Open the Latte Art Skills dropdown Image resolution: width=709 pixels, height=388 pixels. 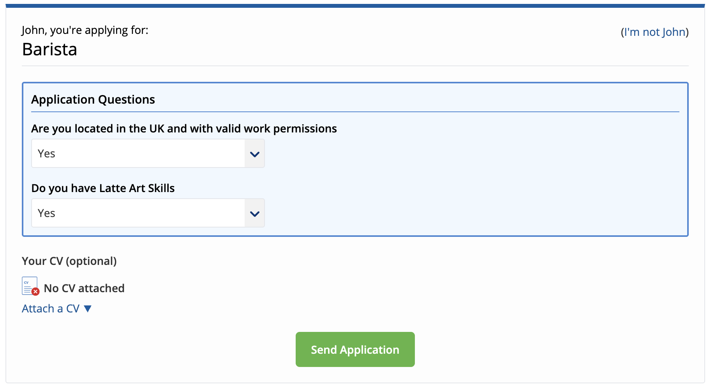148,213
